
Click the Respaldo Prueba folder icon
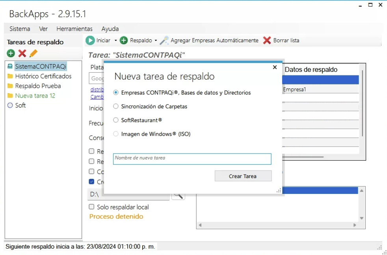pos(10,86)
